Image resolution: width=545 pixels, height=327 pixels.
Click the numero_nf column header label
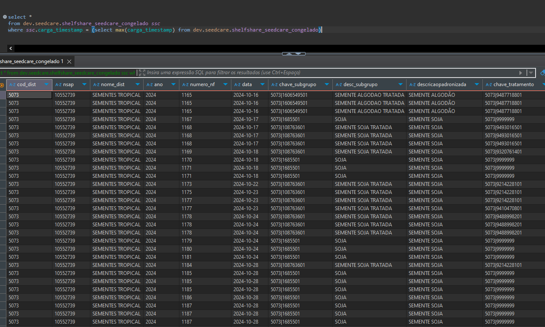pyautogui.click(x=202, y=85)
